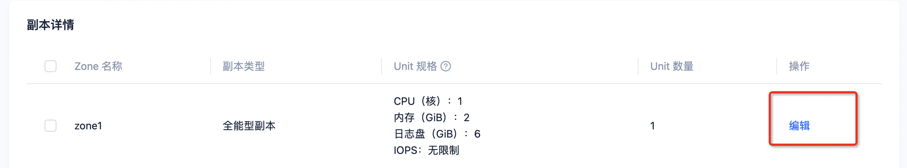907x168 pixels.
Task: Click the 内存（GiB）: 2 specification line
Action: pos(432,117)
